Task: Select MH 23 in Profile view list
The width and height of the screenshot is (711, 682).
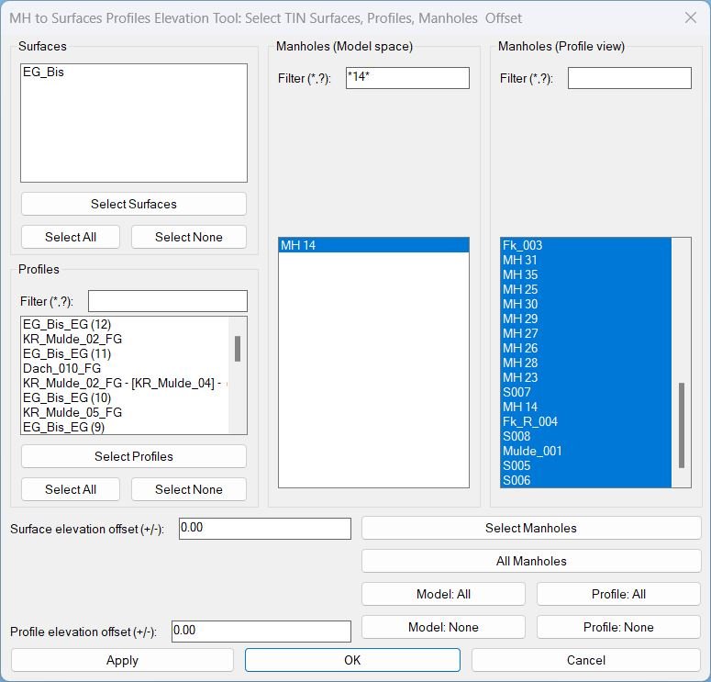Action: [x=586, y=377]
